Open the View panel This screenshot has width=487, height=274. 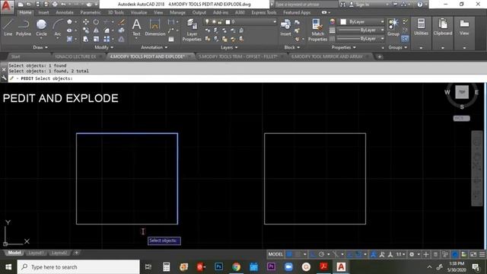(x=464, y=27)
